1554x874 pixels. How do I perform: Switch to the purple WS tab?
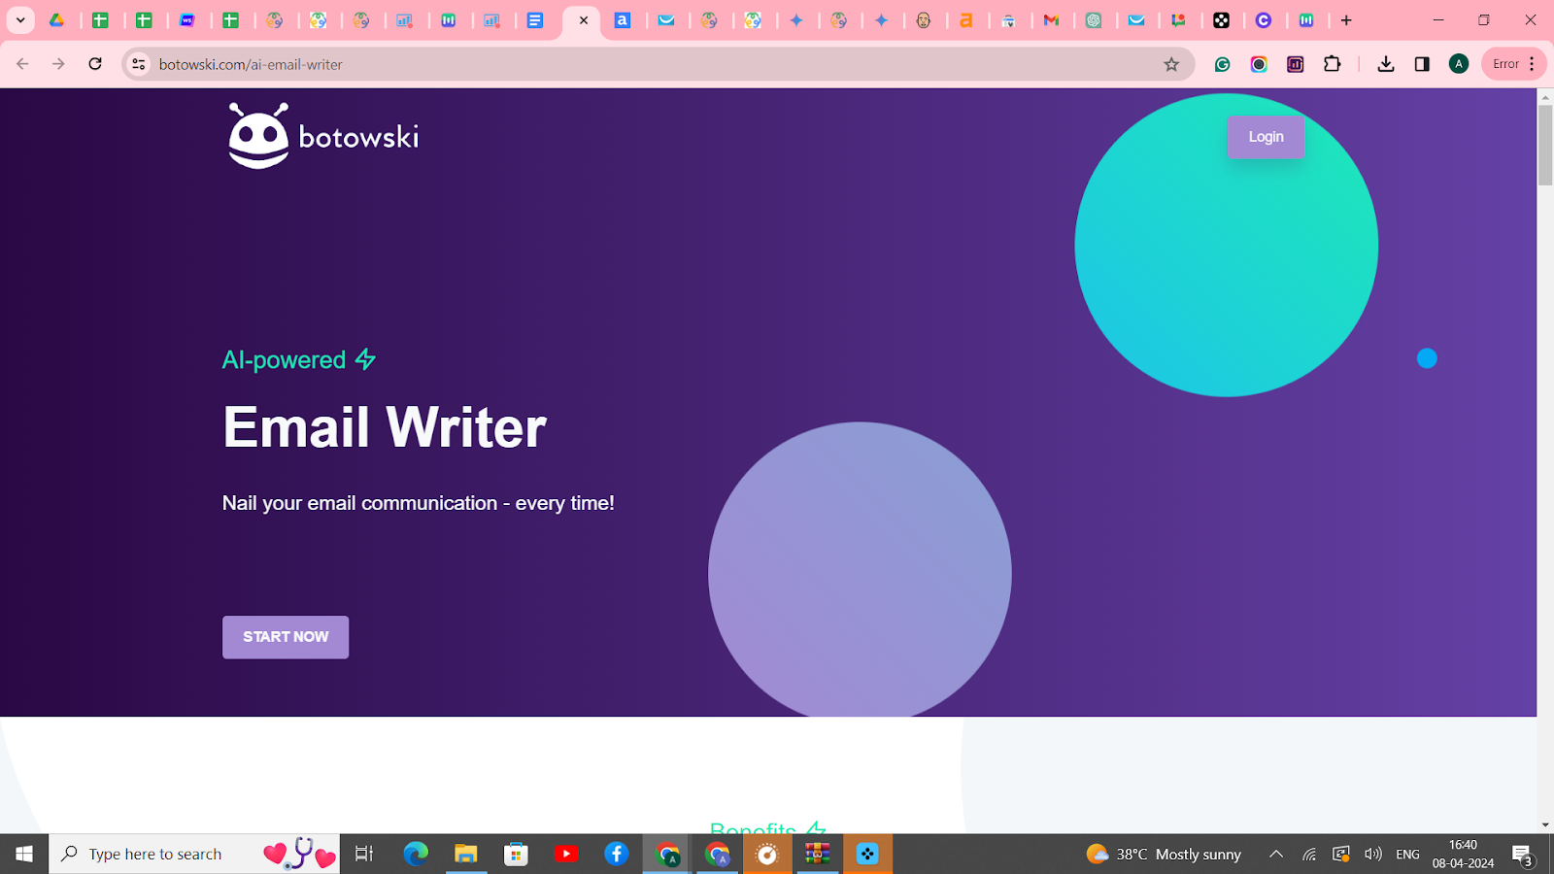pos(187,20)
